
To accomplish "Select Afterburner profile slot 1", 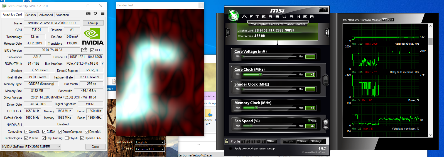I will tap(243, 141).
